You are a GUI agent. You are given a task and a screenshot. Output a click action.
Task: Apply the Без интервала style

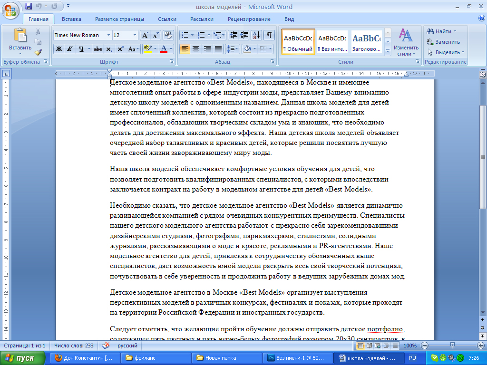click(332, 42)
